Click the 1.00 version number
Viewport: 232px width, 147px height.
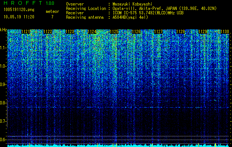point(50,3)
